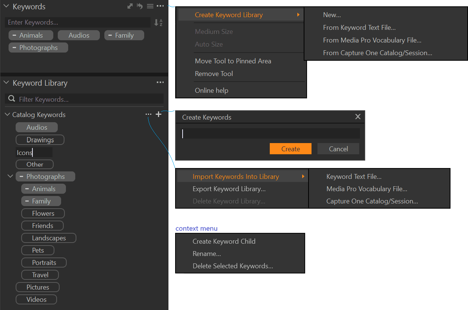Open the three-dots menu beside Catalog Keywords
Image resolution: width=468 pixels, height=310 pixels.
(x=148, y=114)
